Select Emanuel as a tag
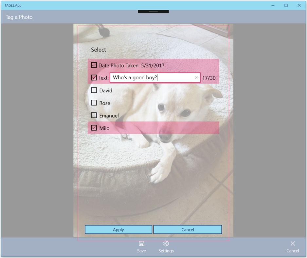This screenshot has width=307, height=258. (93, 115)
